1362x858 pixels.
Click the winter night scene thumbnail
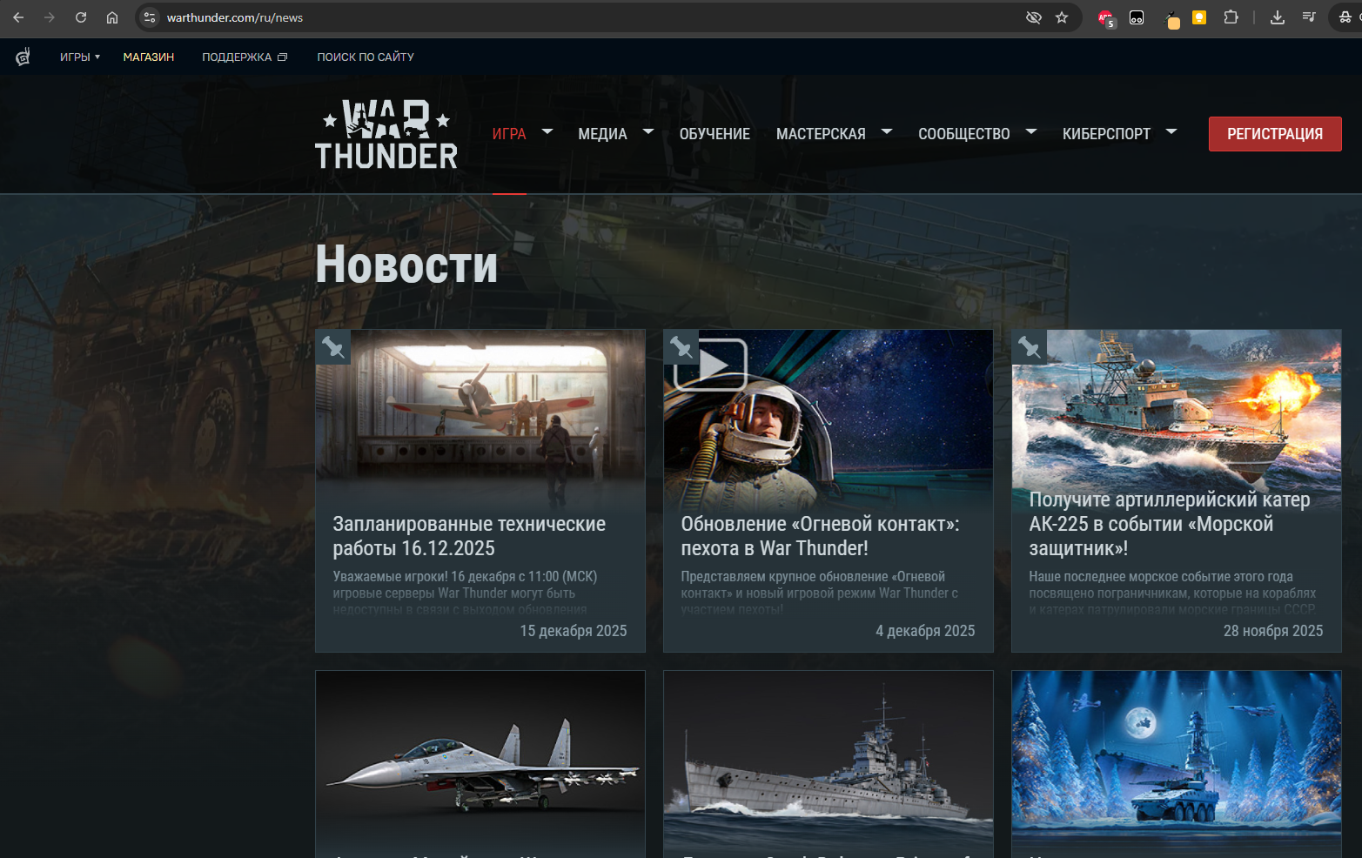(x=1177, y=761)
